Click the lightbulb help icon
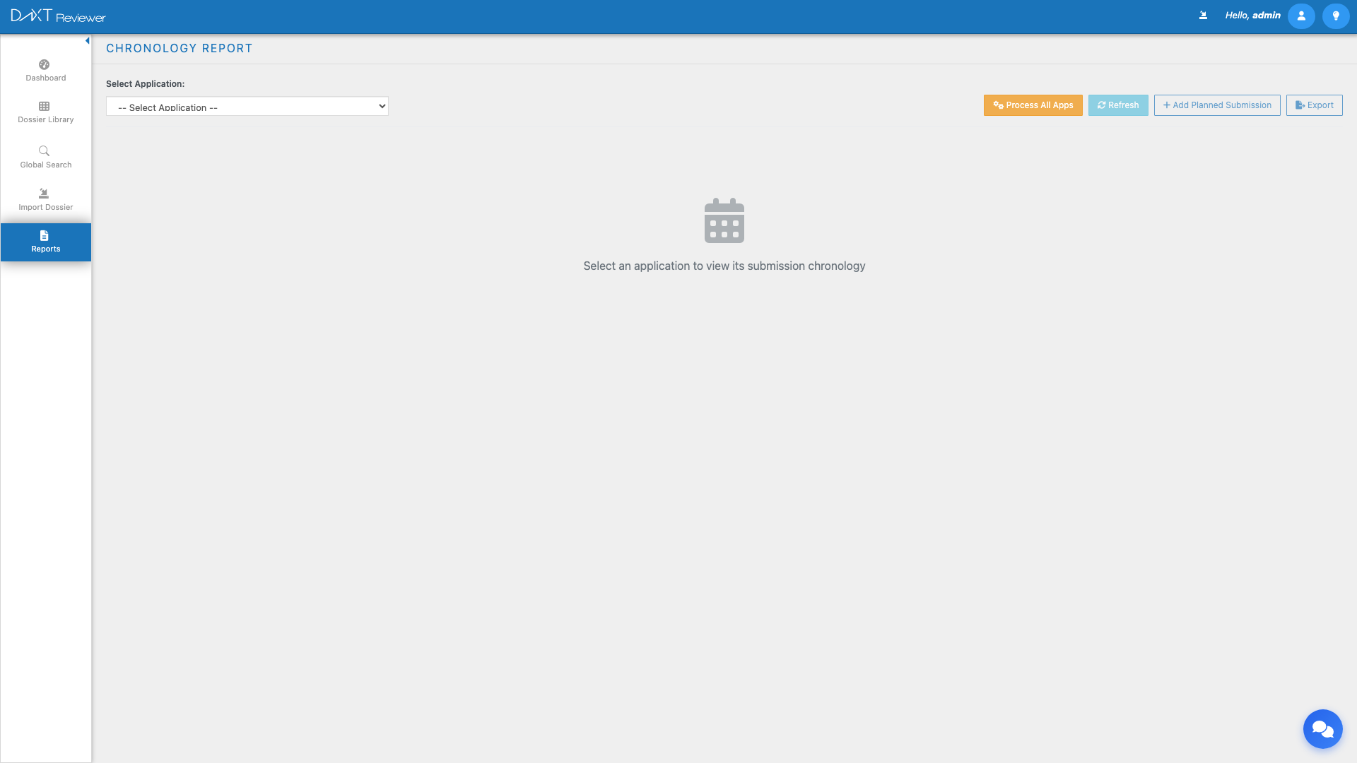The height and width of the screenshot is (763, 1357). coord(1335,16)
